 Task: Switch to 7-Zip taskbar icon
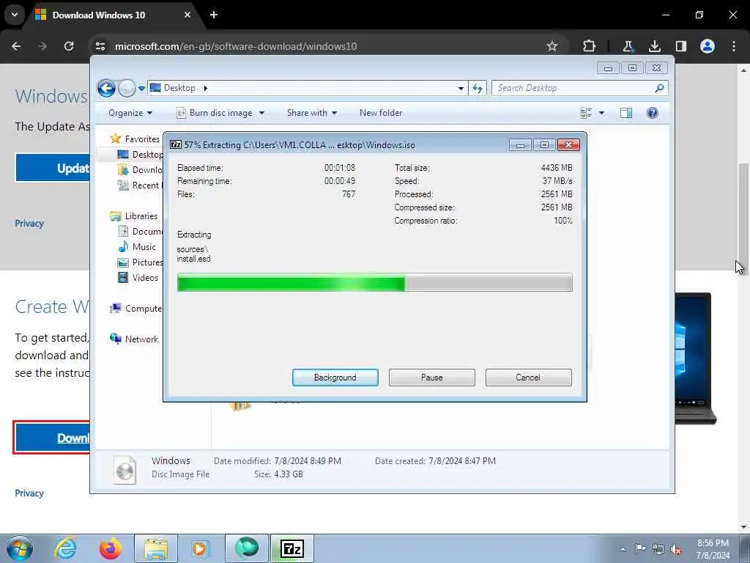click(292, 548)
